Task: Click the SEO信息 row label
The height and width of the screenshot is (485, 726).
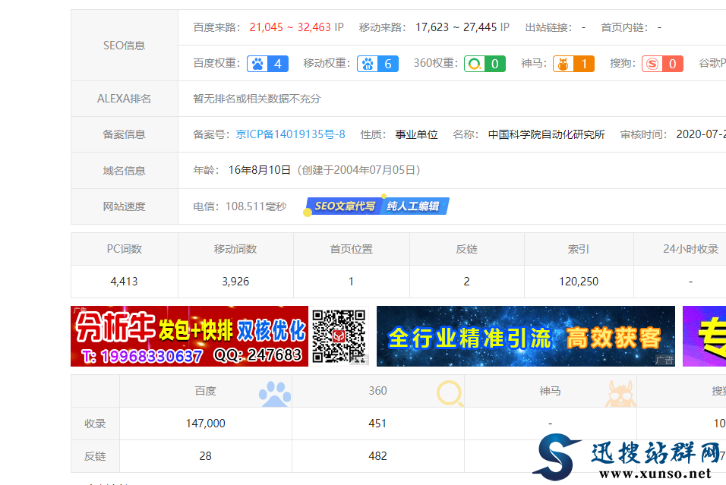Action: pyautogui.click(x=124, y=46)
